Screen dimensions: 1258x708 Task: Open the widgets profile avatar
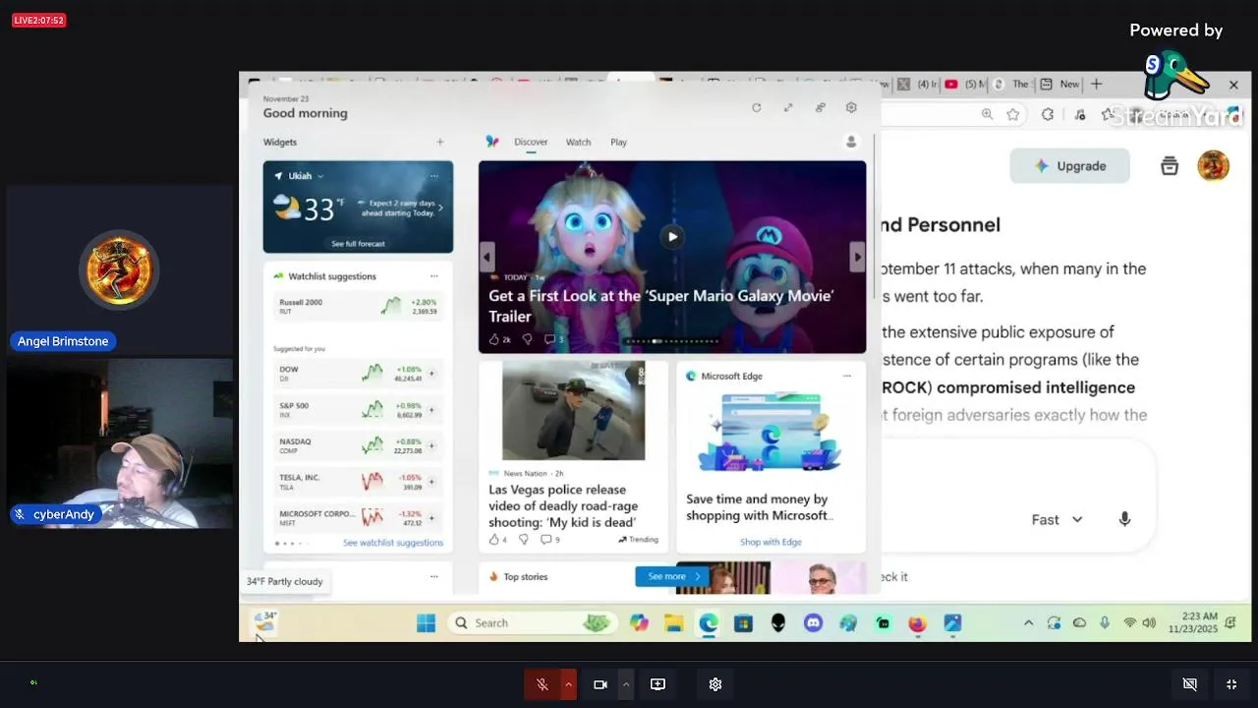(851, 142)
